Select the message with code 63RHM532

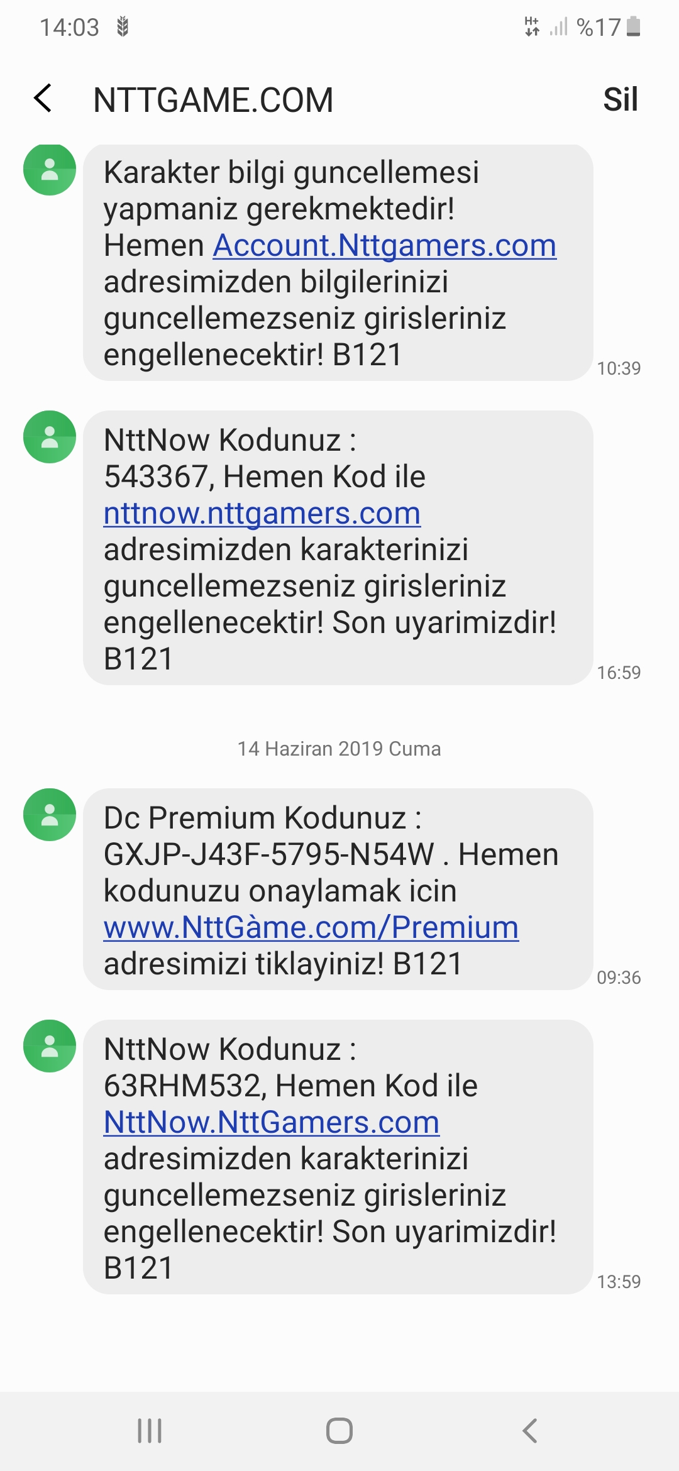tap(338, 1157)
